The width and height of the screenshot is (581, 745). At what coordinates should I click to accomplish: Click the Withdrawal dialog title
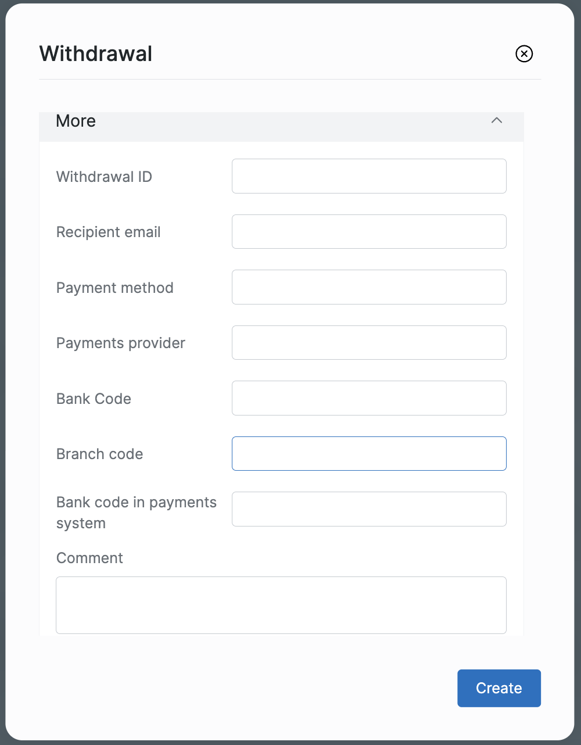coord(96,54)
